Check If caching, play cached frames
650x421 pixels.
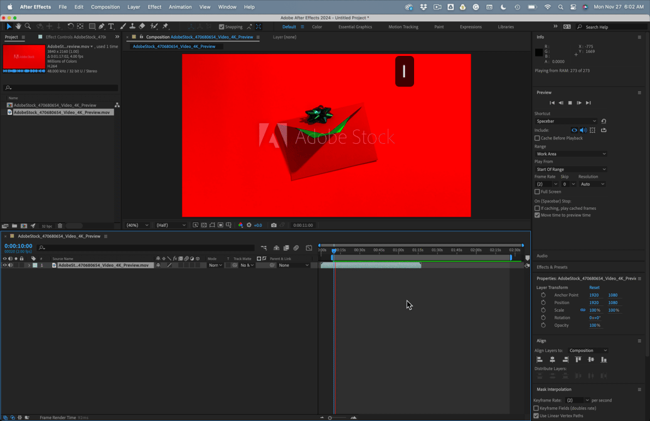pyautogui.click(x=537, y=209)
